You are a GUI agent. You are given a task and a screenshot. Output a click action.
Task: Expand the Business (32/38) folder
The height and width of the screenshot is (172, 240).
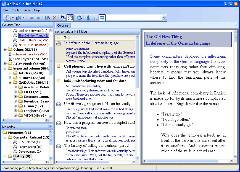pyautogui.click(x=10, y=78)
